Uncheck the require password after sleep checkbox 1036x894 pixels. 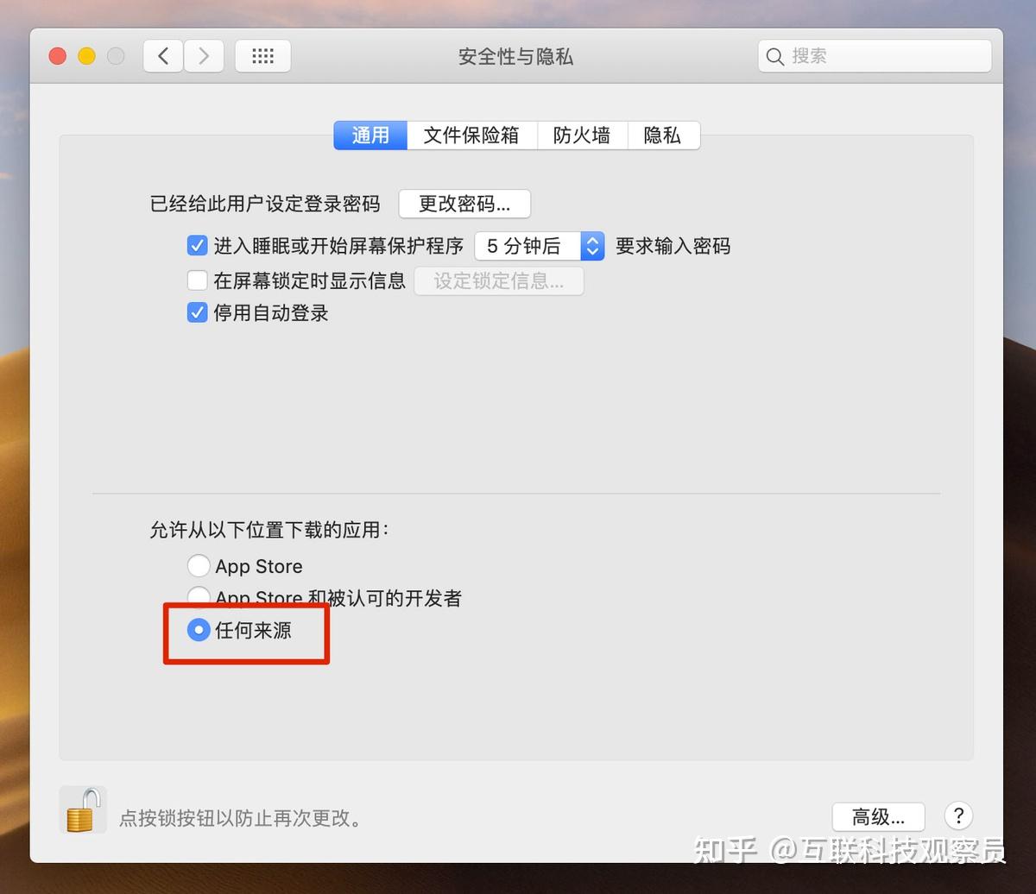click(x=197, y=245)
